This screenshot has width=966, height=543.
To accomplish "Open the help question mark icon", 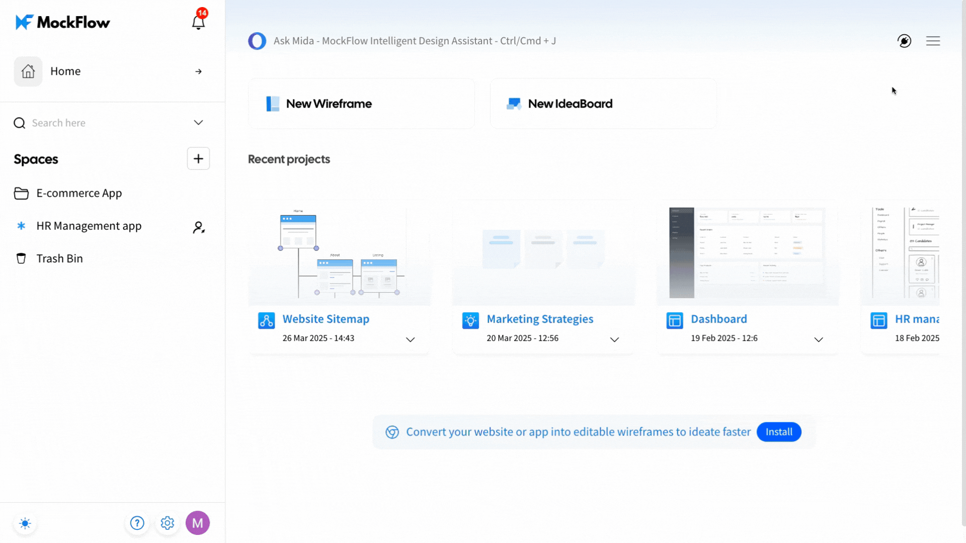I will click(137, 523).
